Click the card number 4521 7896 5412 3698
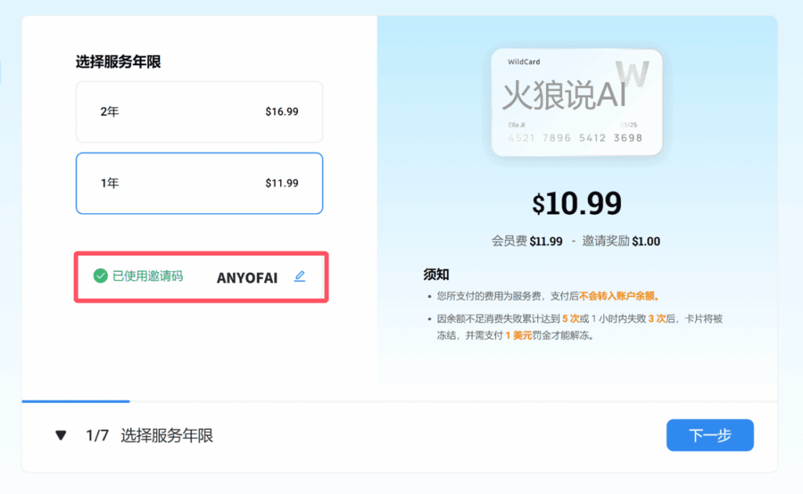The width and height of the screenshot is (803, 494). pyautogui.click(x=576, y=138)
